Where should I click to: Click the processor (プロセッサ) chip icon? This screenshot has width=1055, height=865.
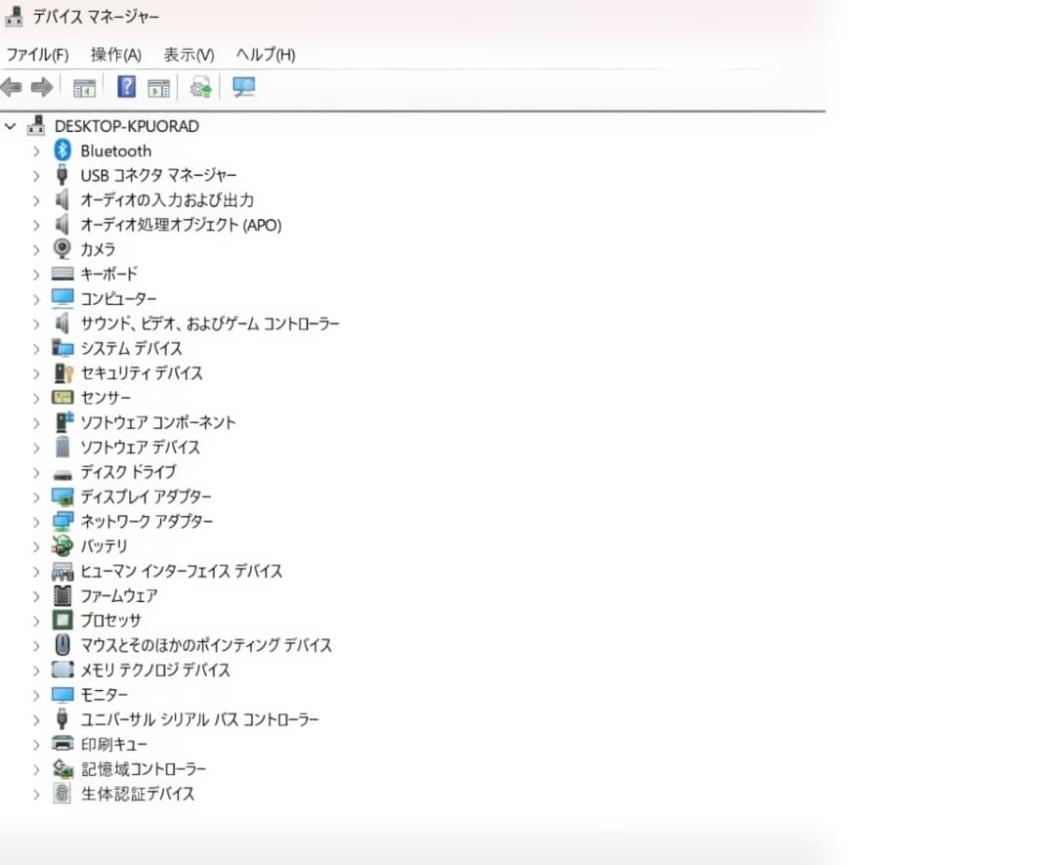(63, 621)
